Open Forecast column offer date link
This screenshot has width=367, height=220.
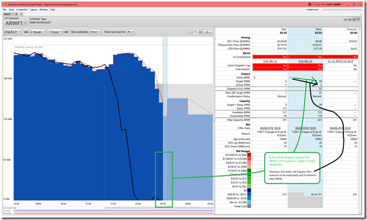pyautogui.click(x=340, y=128)
